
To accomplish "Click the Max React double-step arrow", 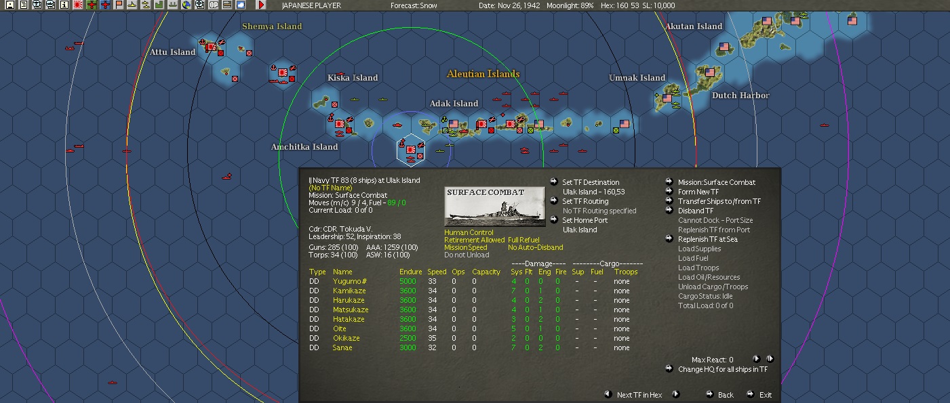I will (x=770, y=359).
